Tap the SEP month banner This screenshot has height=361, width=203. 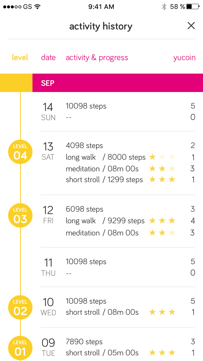[x=117, y=83]
